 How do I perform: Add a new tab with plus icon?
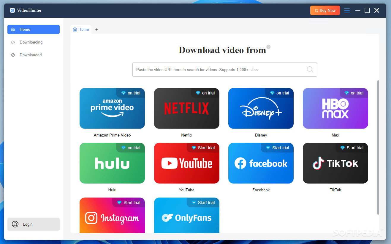pyautogui.click(x=96, y=29)
